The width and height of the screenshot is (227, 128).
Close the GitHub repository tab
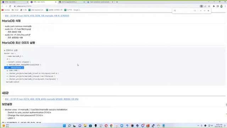coord(84,2)
